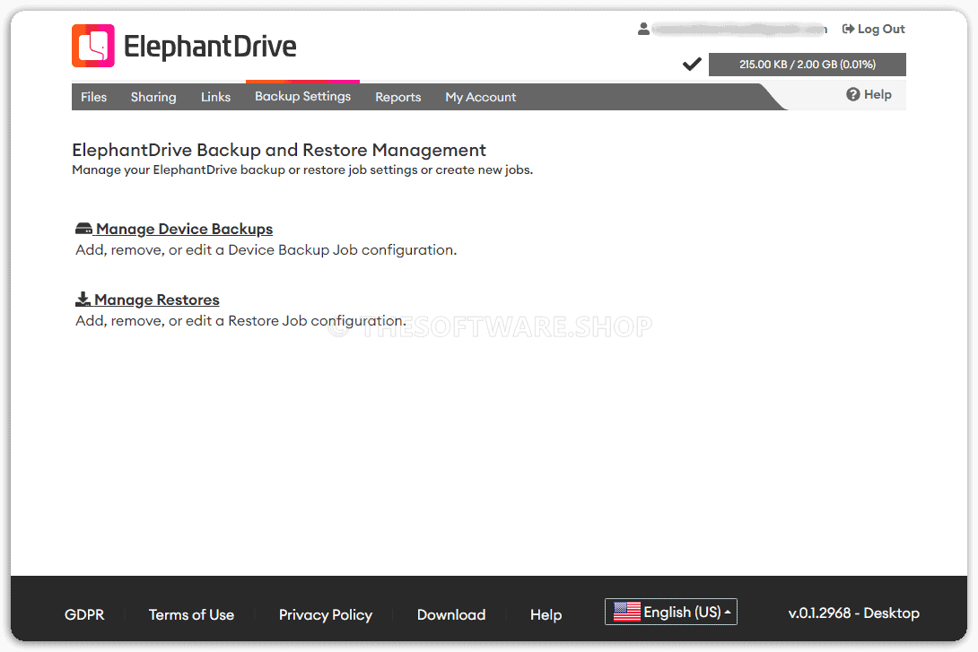The image size is (978, 652).
Task: Click the storage usage bar 215.00 KB / 2.00 GB
Action: click(808, 65)
